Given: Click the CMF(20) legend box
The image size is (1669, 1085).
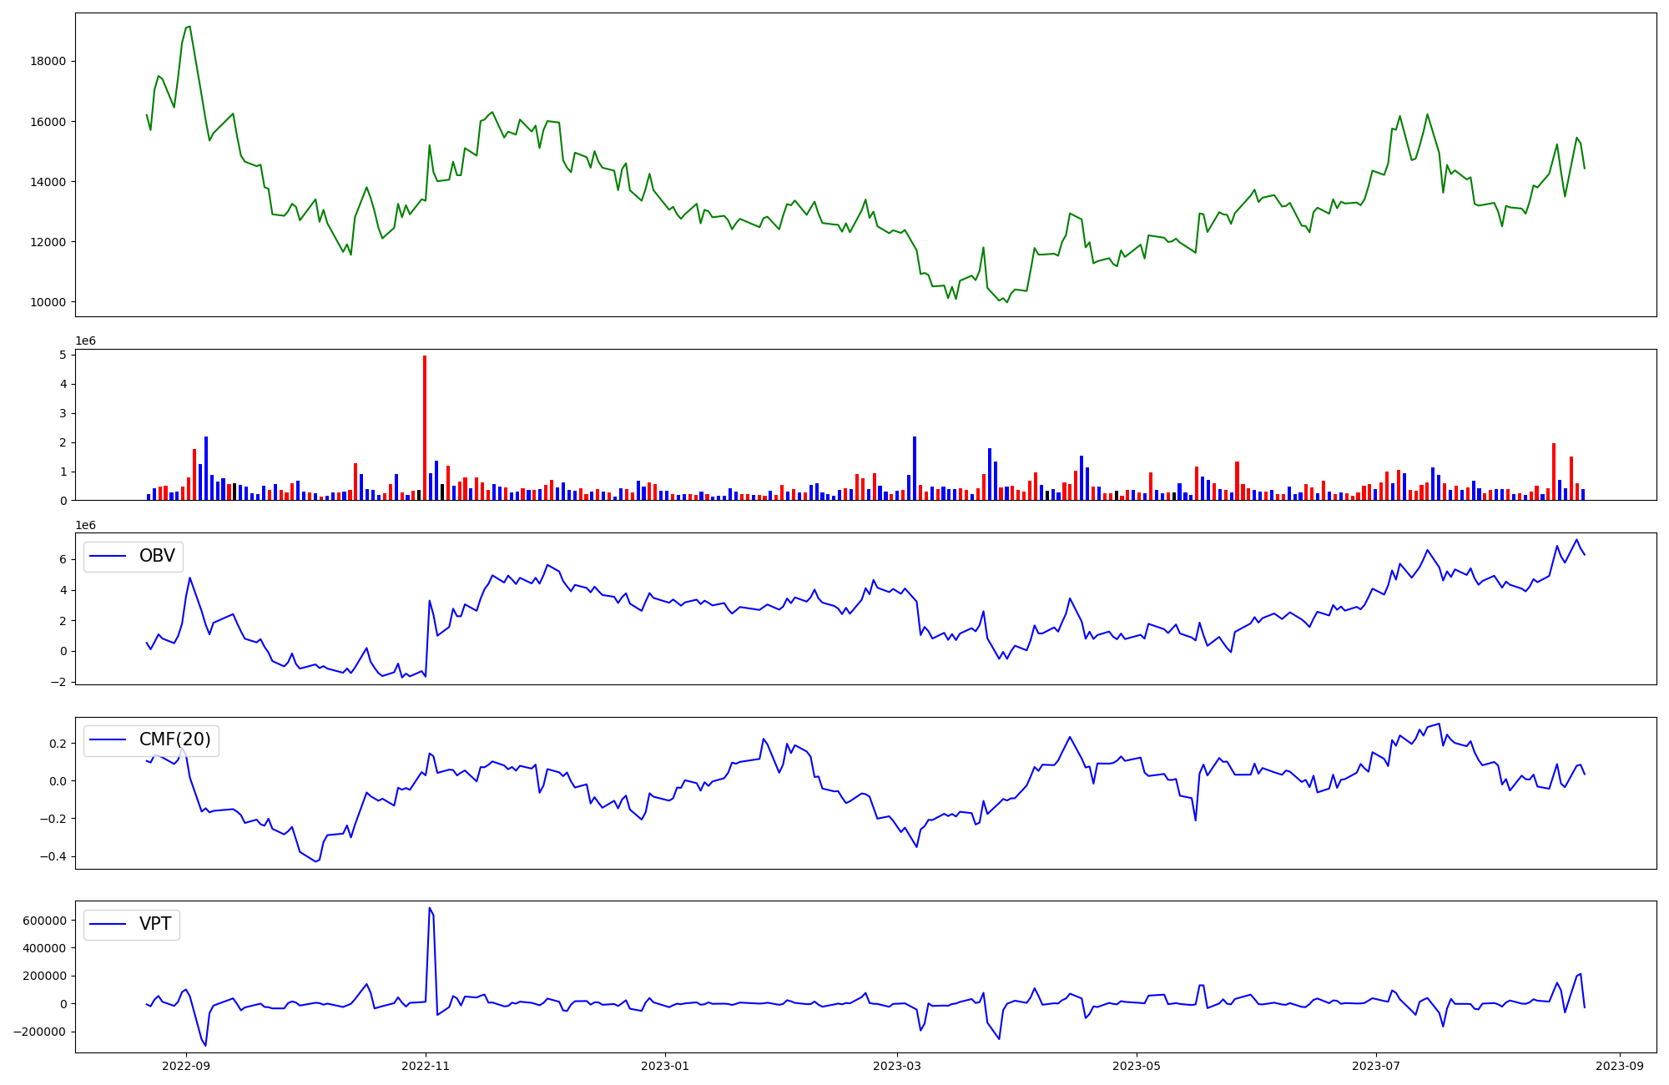Looking at the screenshot, I should pos(151,740).
